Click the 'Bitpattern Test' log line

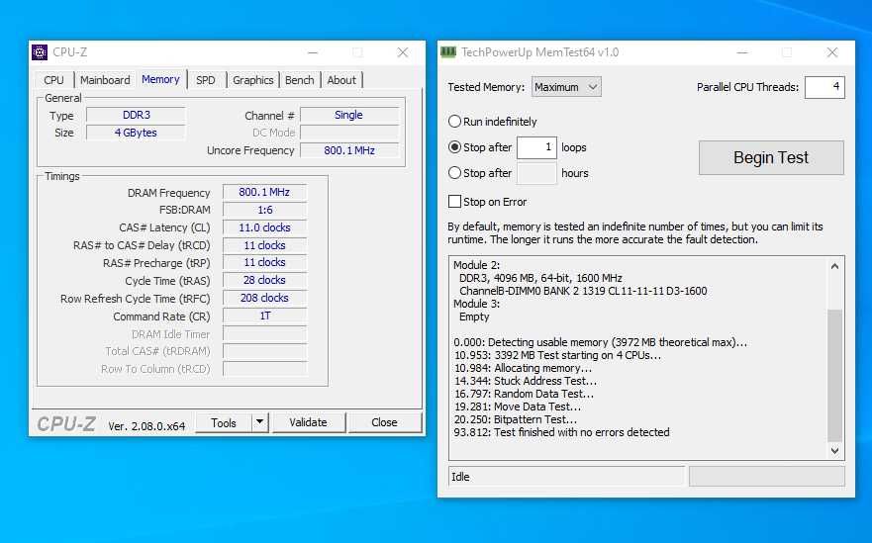[516, 419]
